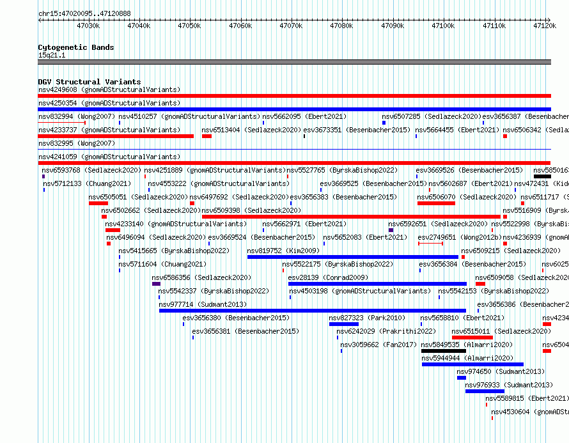Open nsv5711604 (Chuang2021) label
The width and height of the screenshot is (569, 443).
[x=162, y=264]
